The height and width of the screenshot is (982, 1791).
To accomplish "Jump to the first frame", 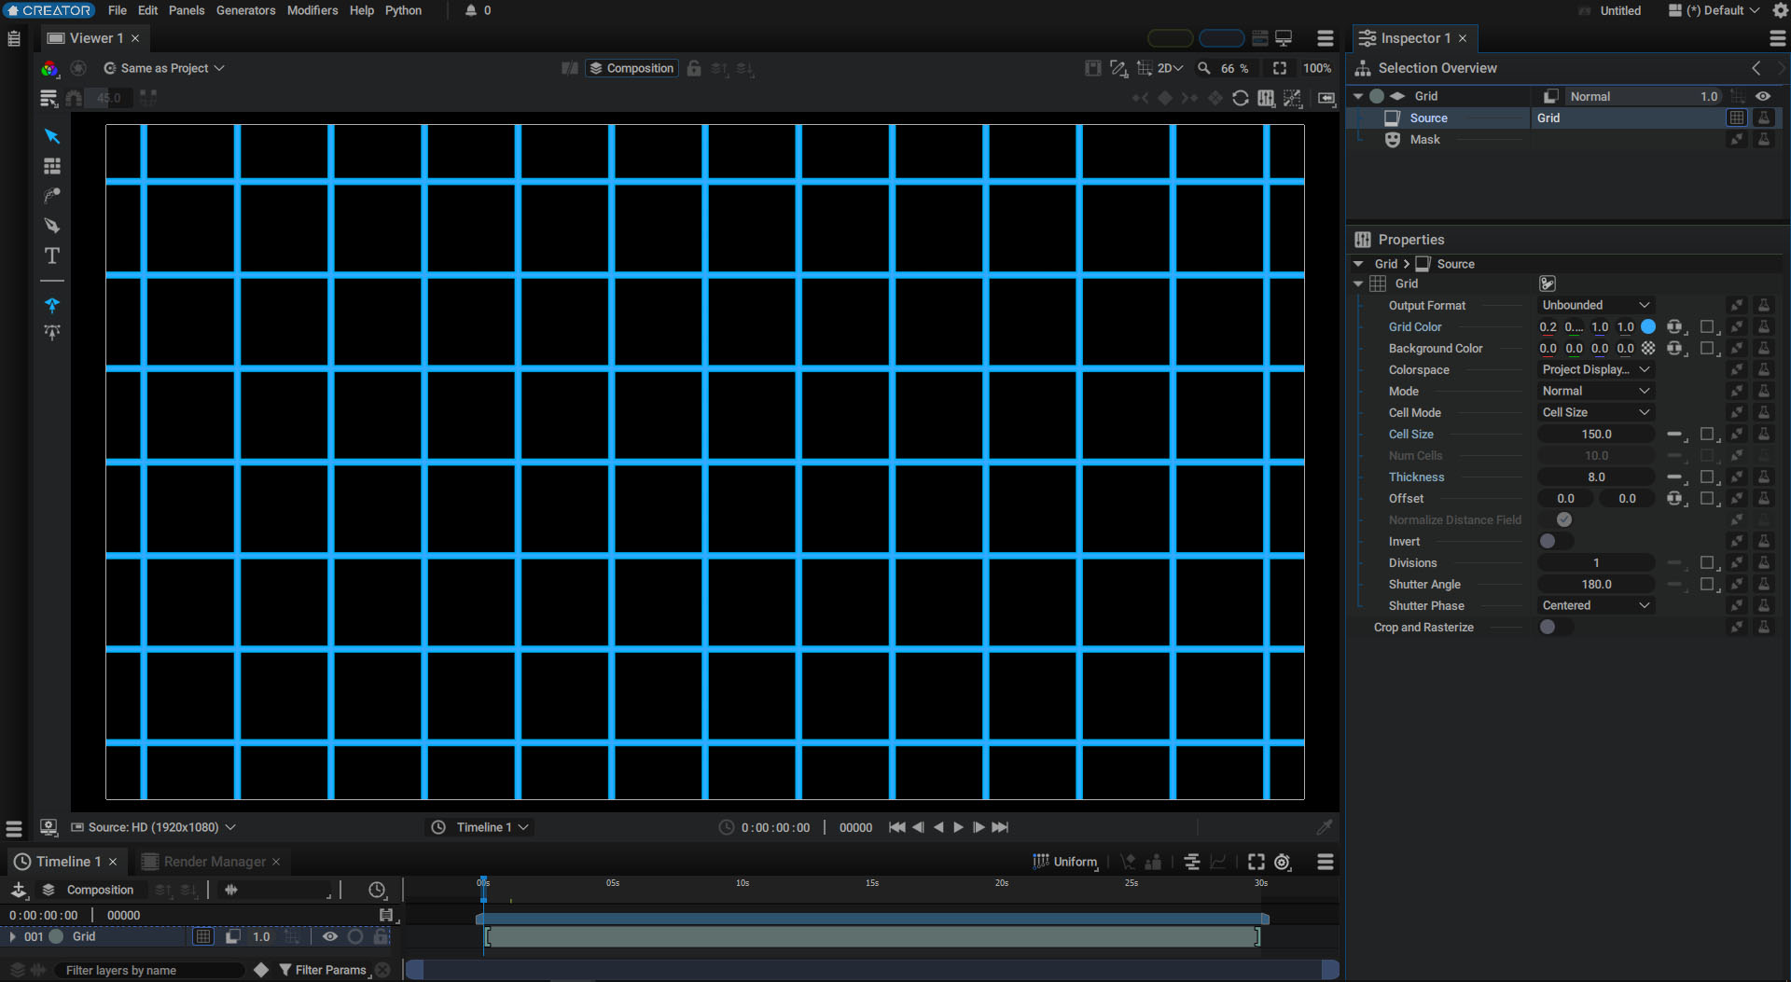I will (896, 827).
